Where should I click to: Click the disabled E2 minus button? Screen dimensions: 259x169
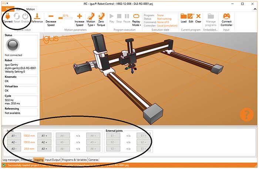(113, 142)
